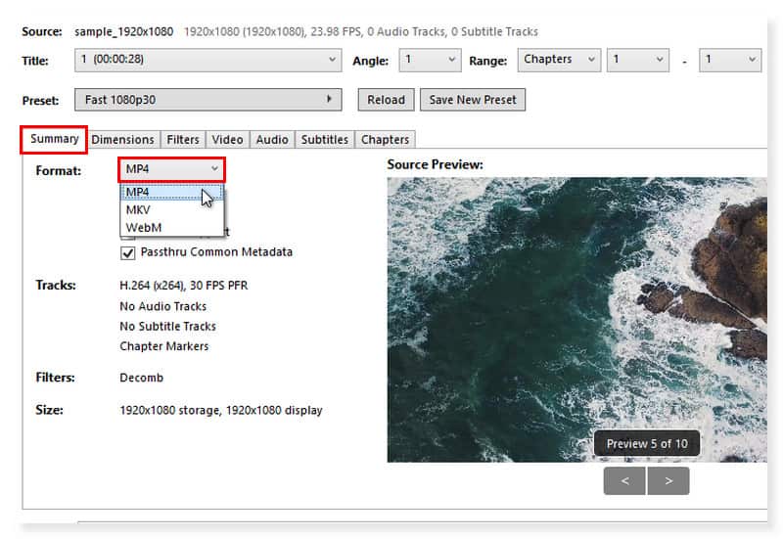
Task: Choose MKV from the Format list
Action: pyautogui.click(x=139, y=209)
